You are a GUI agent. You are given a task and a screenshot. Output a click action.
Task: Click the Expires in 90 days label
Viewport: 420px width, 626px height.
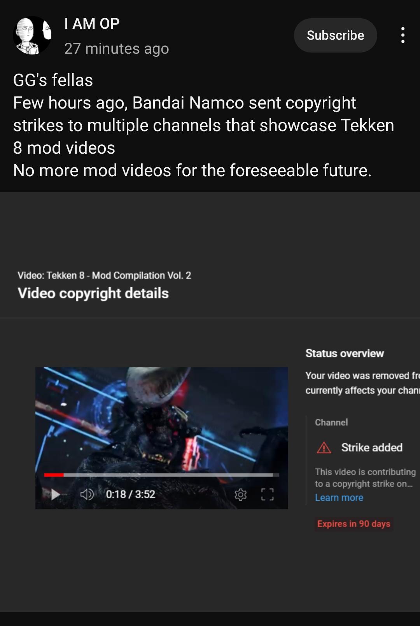point(353,524)
